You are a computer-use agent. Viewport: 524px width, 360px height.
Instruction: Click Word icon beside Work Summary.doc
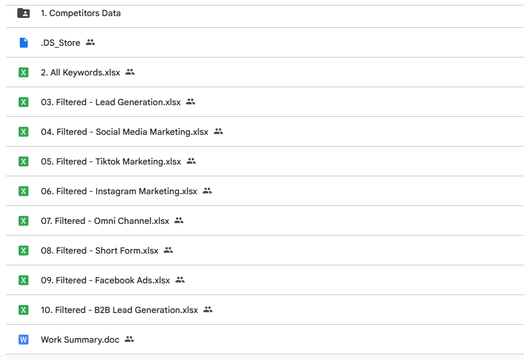pos(24,340)
